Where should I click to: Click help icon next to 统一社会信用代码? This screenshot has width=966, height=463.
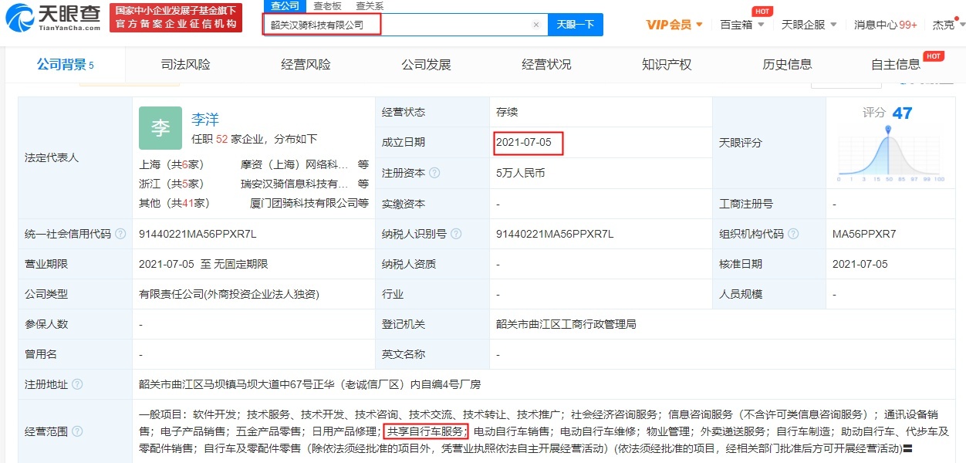click(x=120, y=234)
